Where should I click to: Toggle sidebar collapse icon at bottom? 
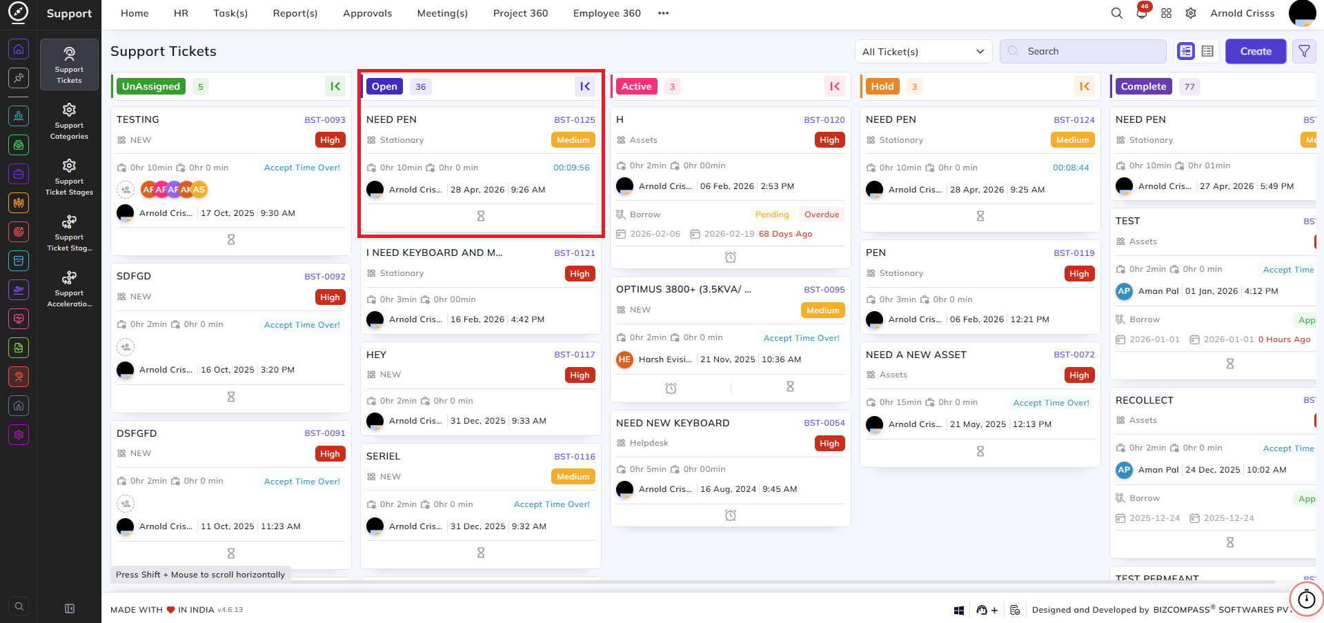[x=70, y=609]
